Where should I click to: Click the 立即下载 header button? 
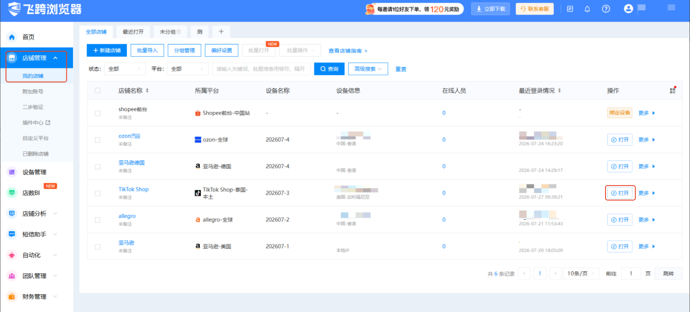click(491, 9)
